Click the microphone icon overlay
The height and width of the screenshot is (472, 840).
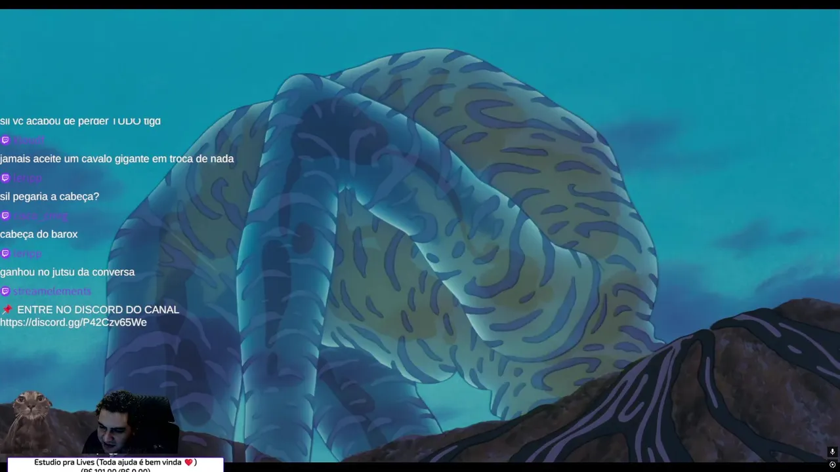[832, 452]
